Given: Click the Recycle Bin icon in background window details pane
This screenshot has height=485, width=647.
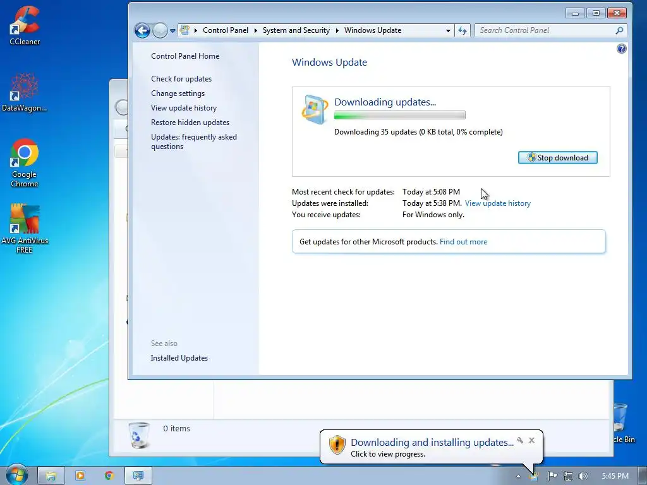Looking at the screenshot, I should [138, 435].
